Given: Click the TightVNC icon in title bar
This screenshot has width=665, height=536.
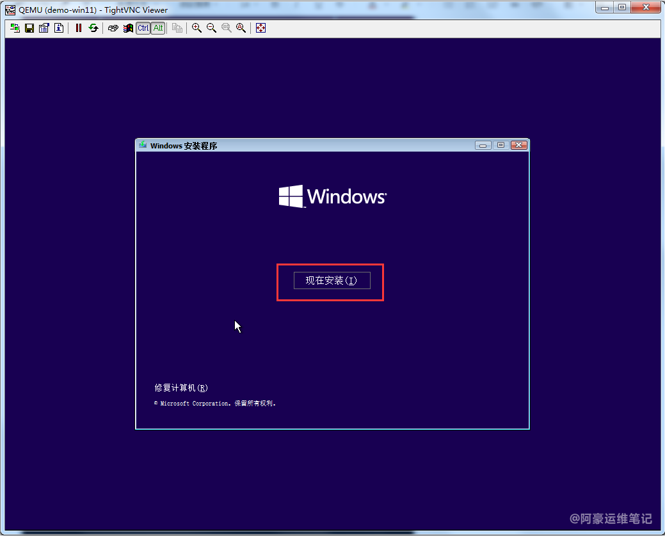Looking at the screenshot, I should coord(10,10).
